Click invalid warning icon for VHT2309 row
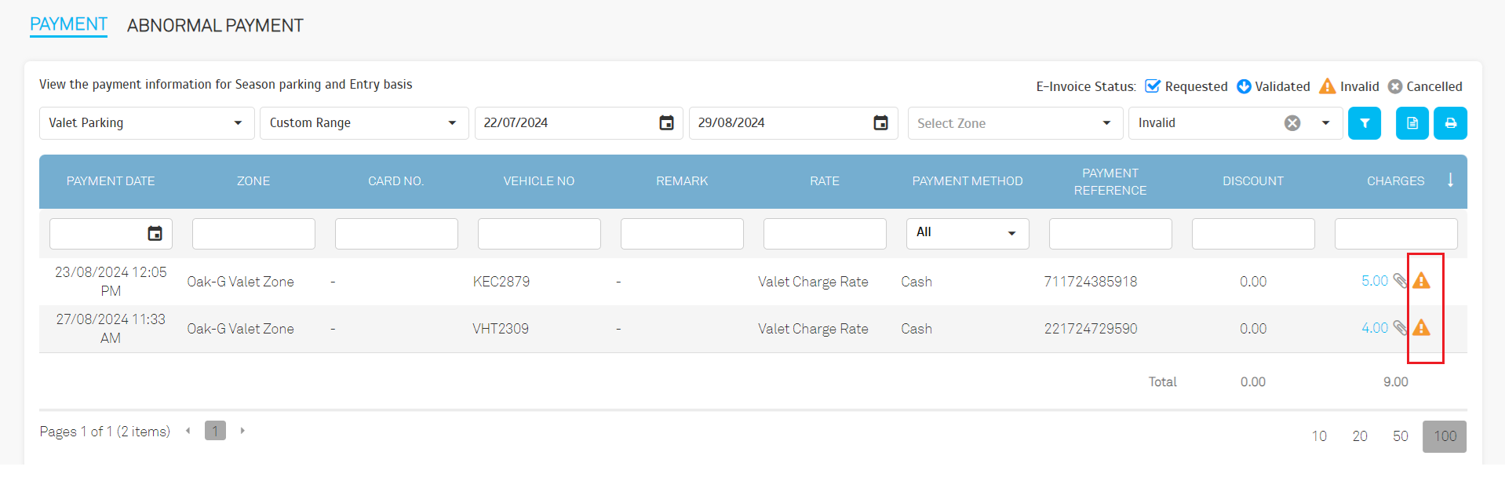Image resolution: width=1505 pixels, height=503 pixels. click(1421, 328)
